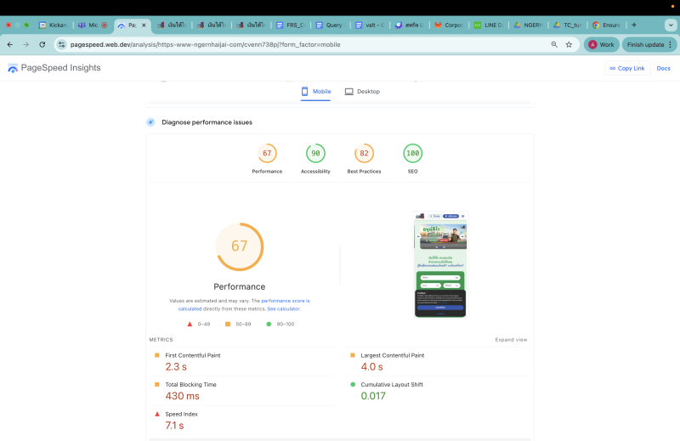Open the Finish update menu

[x=650, y=44]
